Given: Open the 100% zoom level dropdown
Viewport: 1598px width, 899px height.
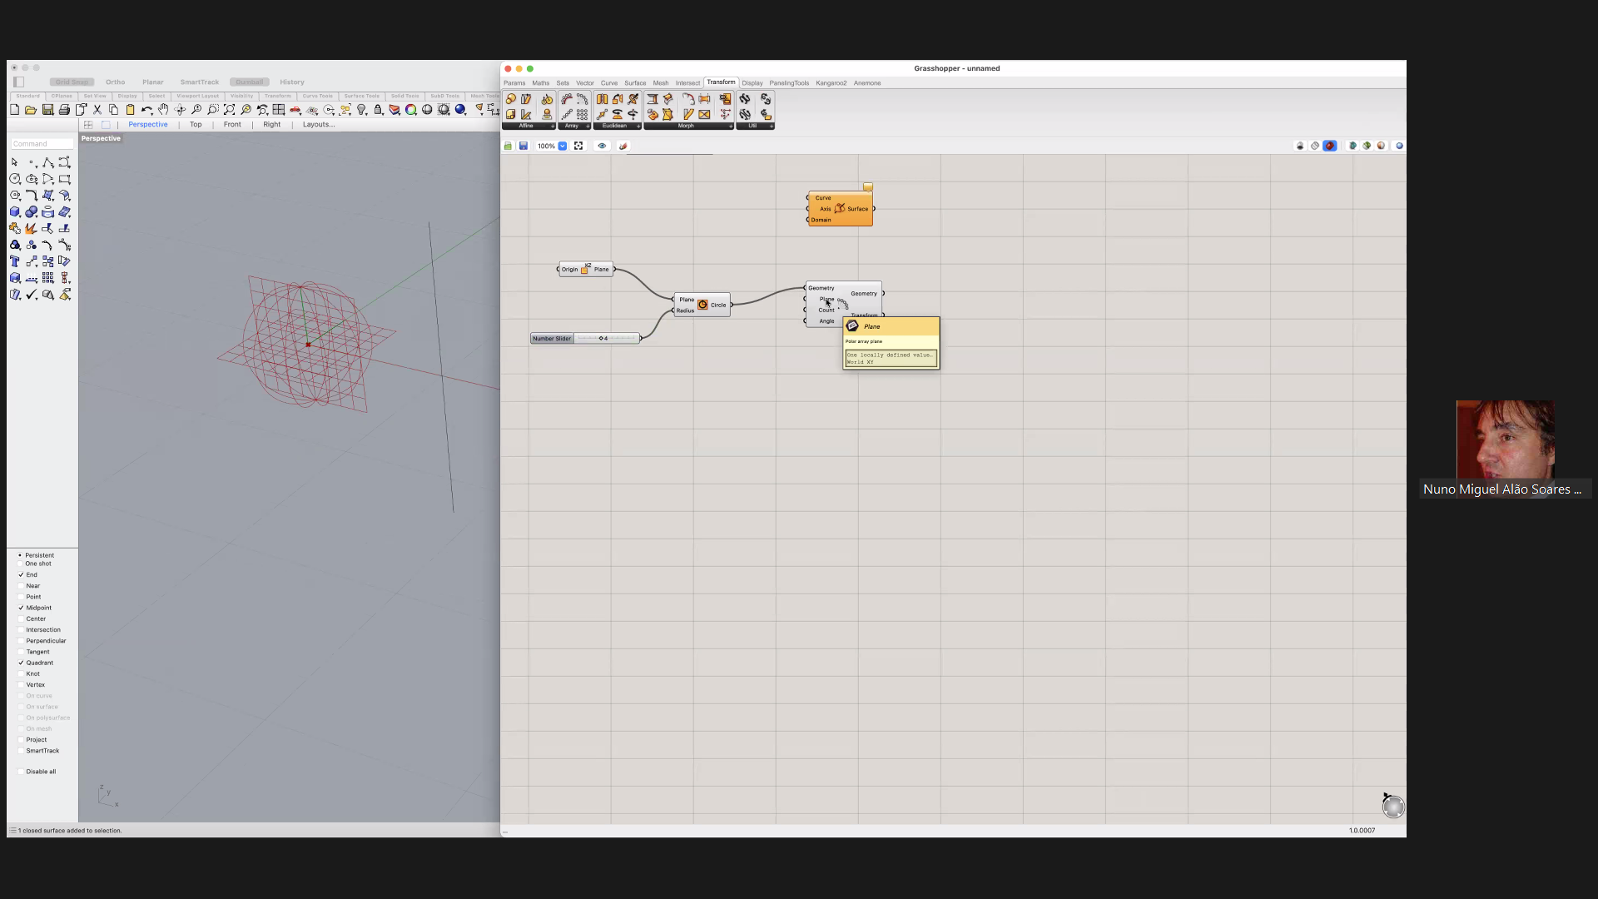Looking at the screenshot, I should point(563,146).
